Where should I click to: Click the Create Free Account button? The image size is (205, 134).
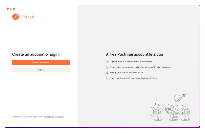[x=41, y=63]
